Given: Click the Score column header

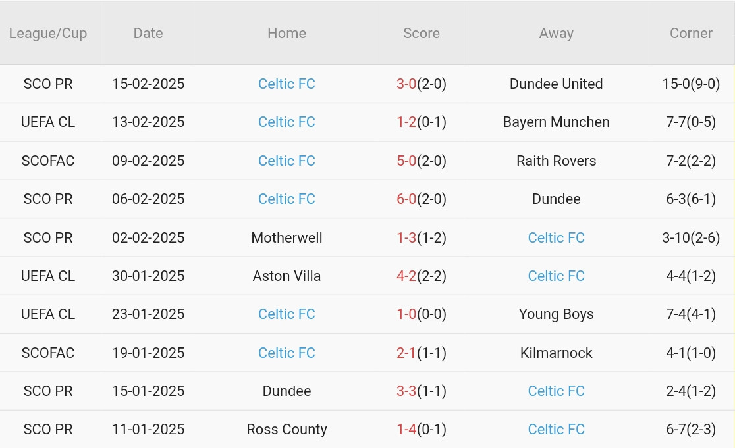Looking at the screenshot, I should tap(422, 34).
